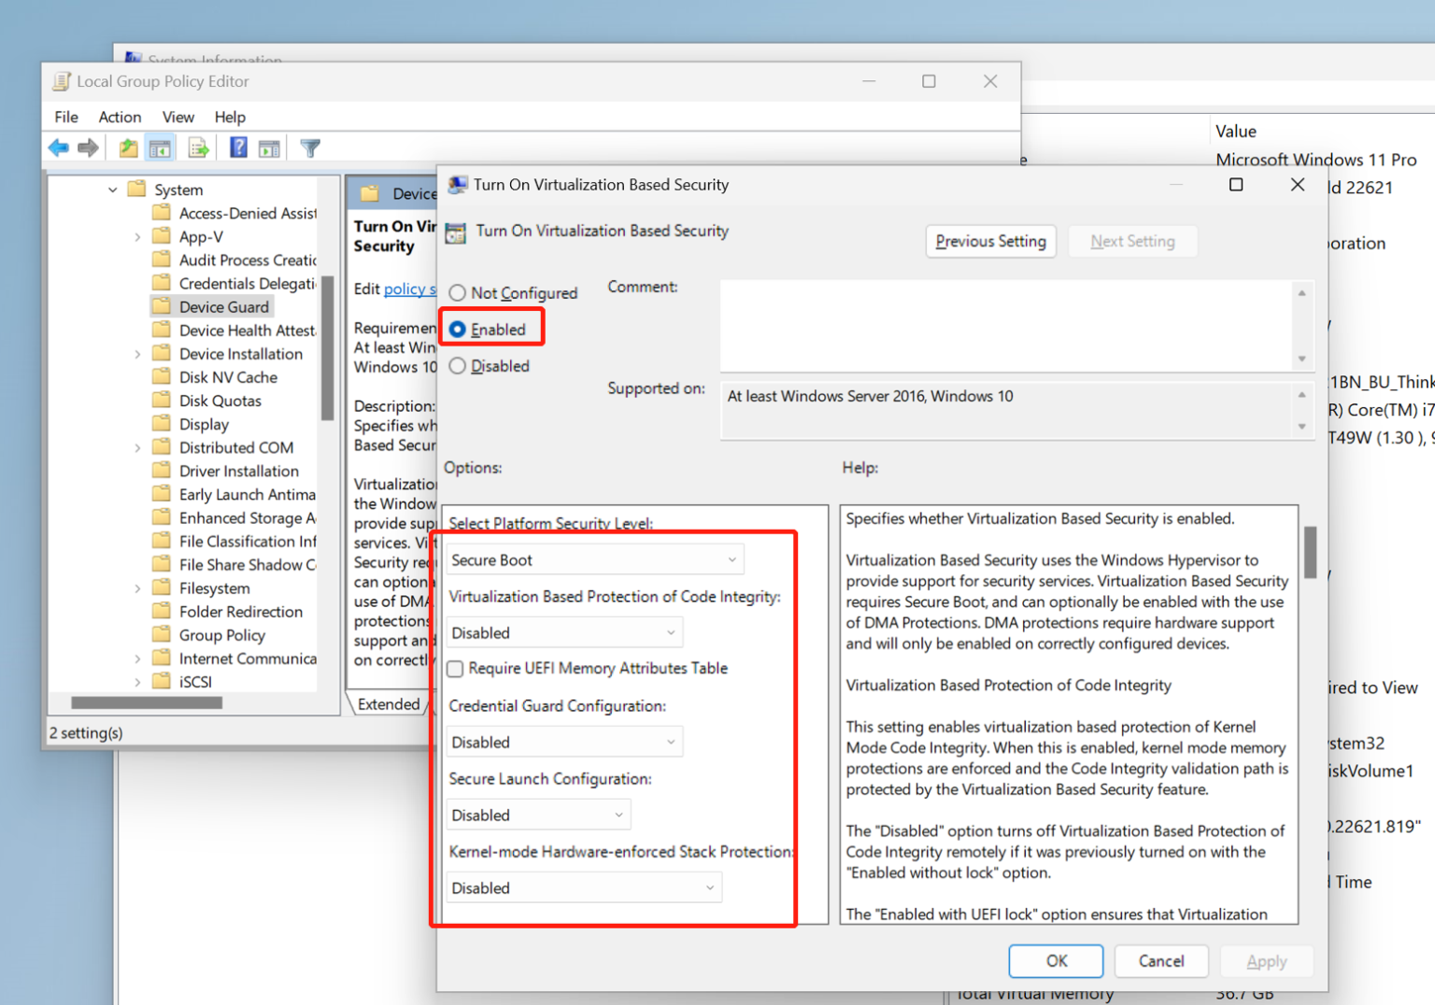Viewport: 1435px width, 1005px height.
Task: Click inside the Comment text box
Action: [x=1004, y=325]
